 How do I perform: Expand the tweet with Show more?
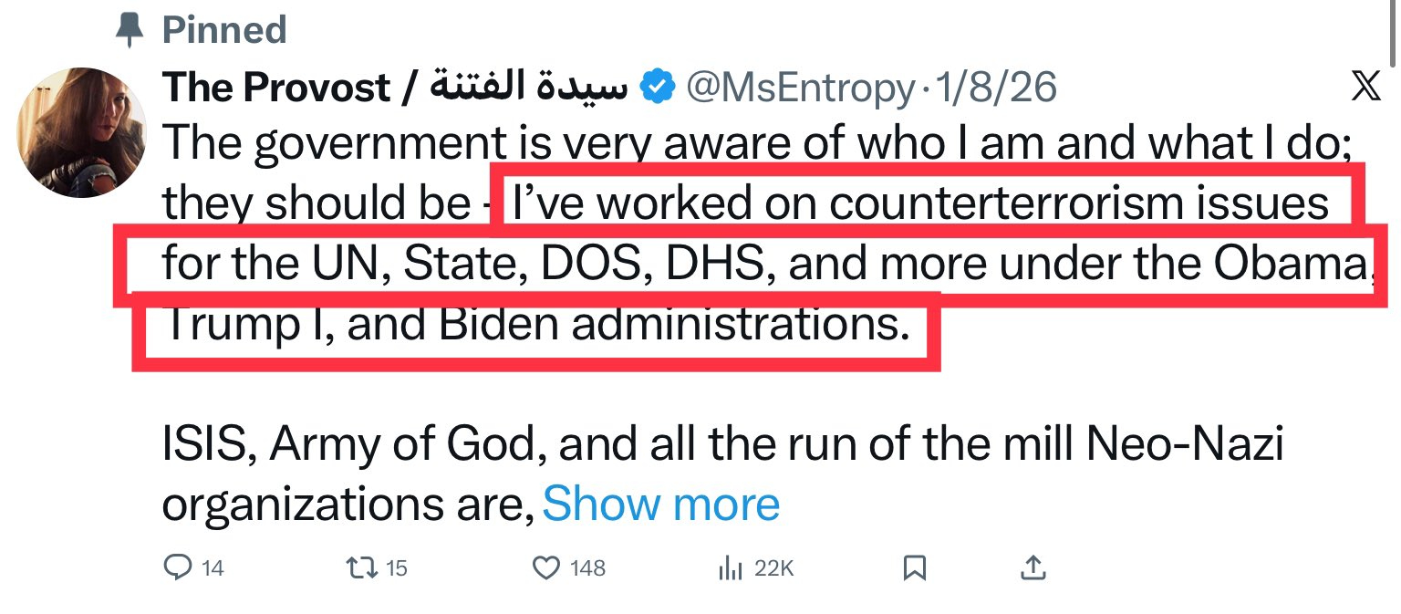click(x=661, y=504)
